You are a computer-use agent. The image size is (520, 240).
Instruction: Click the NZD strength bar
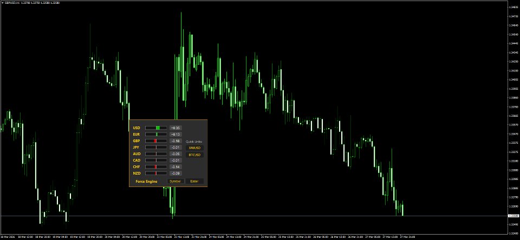click(156, 173)
